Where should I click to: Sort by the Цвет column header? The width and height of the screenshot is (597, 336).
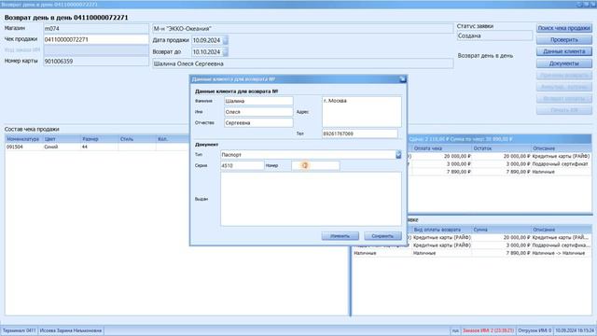[x=62, y=139]
